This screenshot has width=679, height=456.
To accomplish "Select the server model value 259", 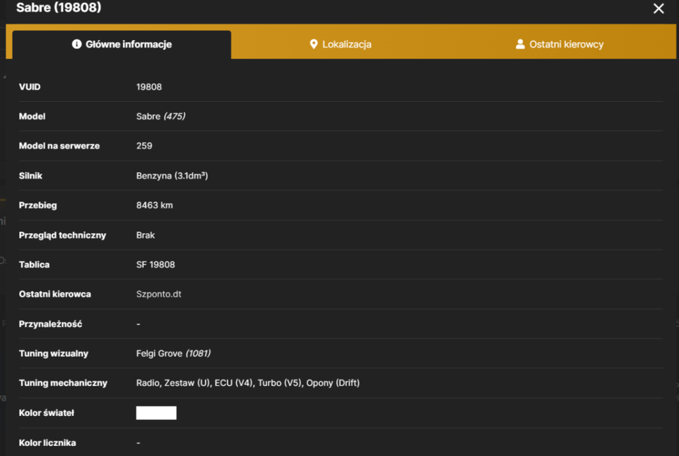I will [144, 146].
